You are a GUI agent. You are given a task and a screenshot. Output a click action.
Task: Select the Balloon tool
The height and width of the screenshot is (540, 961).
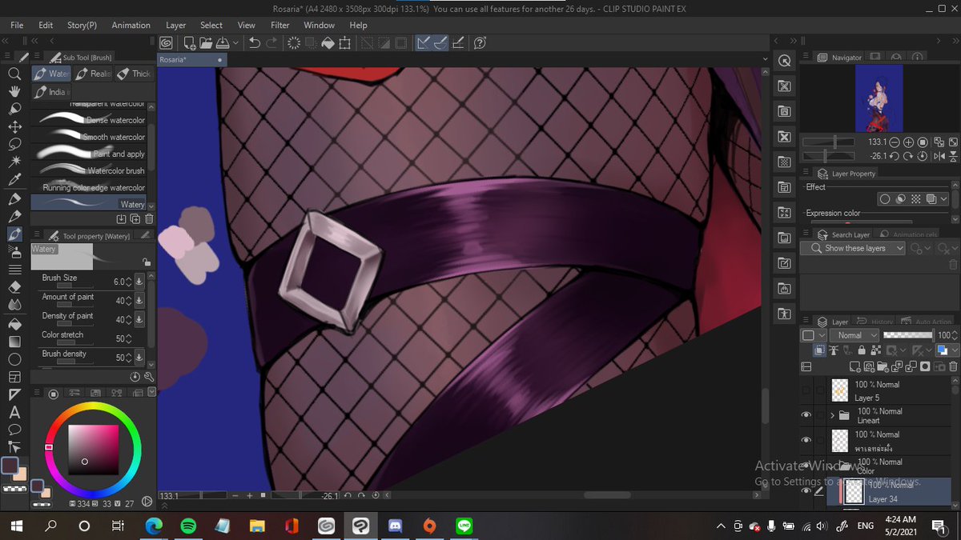coord(14,430)
